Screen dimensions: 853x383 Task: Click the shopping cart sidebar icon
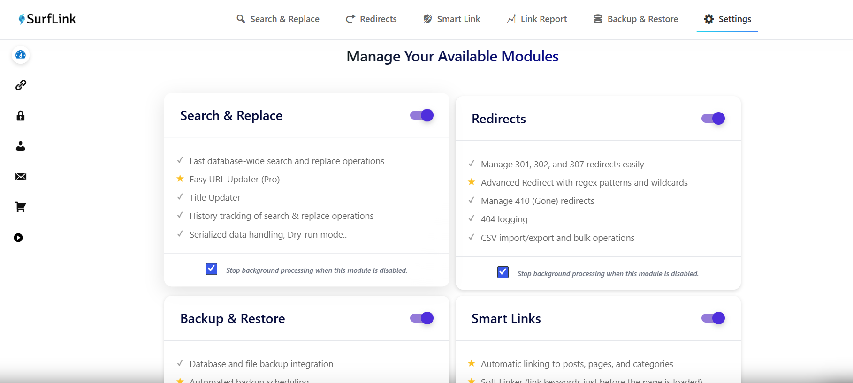tap(21, 207)
